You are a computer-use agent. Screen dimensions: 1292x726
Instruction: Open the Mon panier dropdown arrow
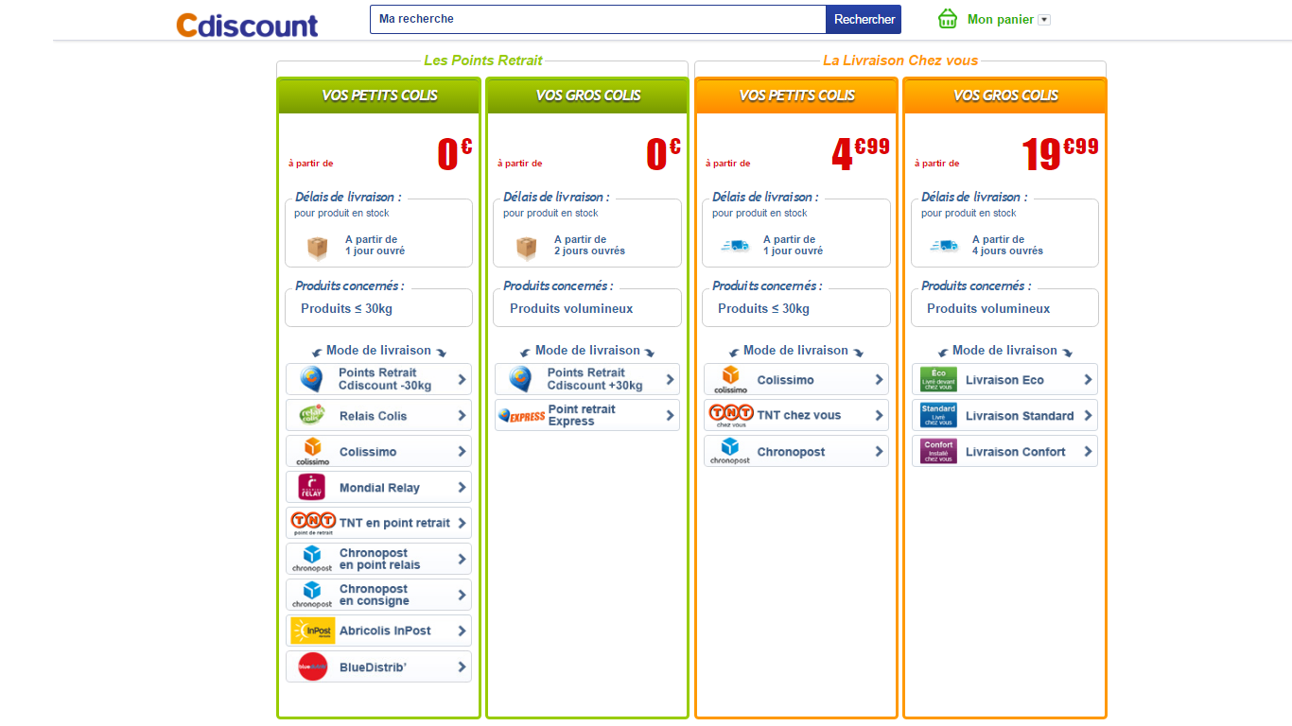pyautogui.click(x=1044, y=20)
